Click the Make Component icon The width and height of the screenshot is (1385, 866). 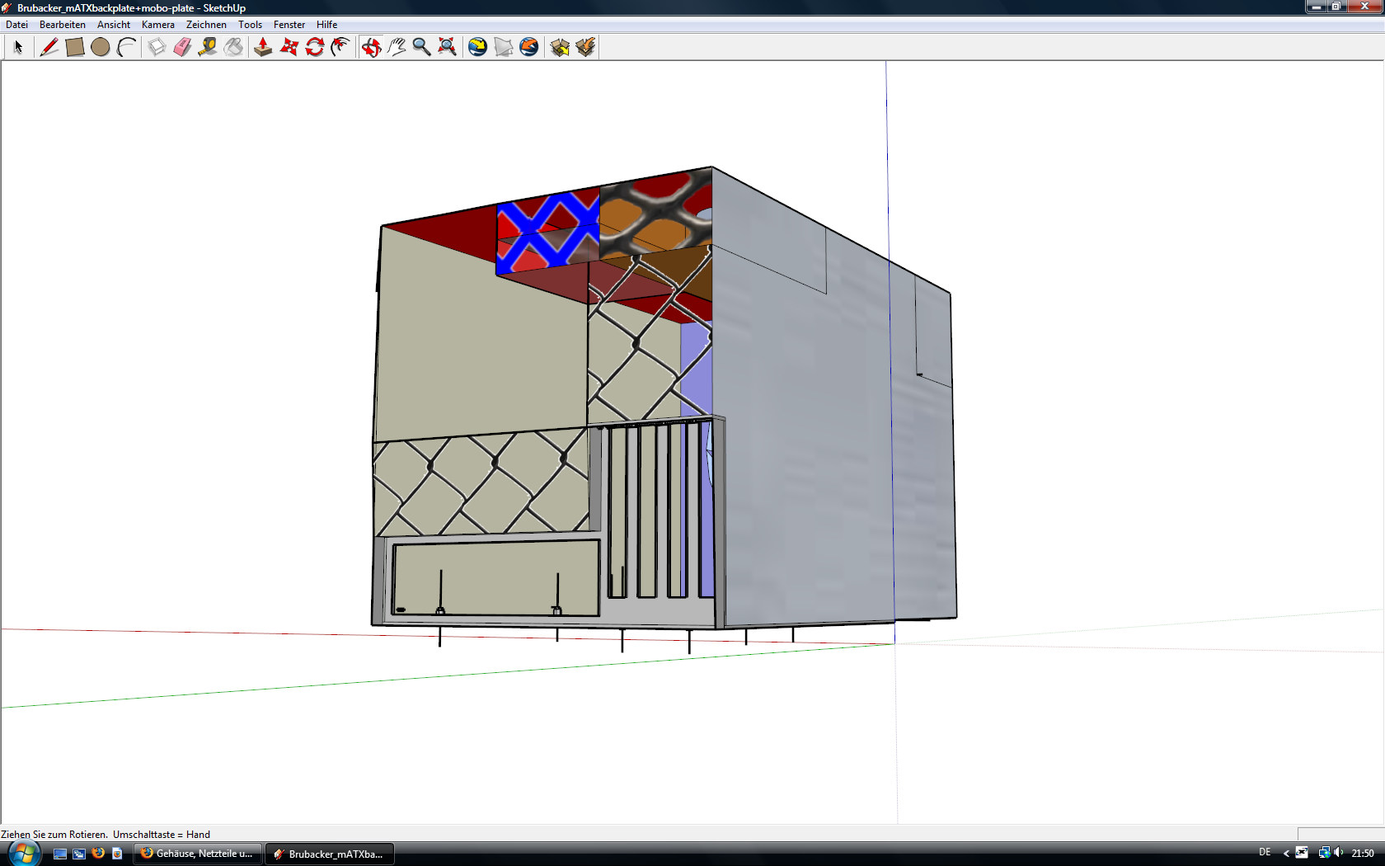[157, 47]
